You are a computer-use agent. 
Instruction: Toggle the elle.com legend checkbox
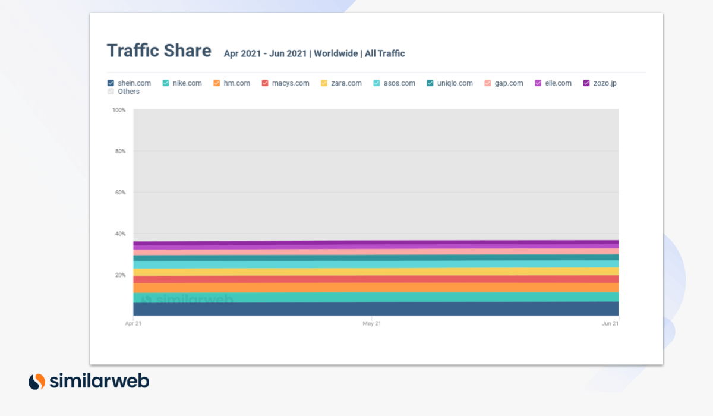tap(539, 83)
